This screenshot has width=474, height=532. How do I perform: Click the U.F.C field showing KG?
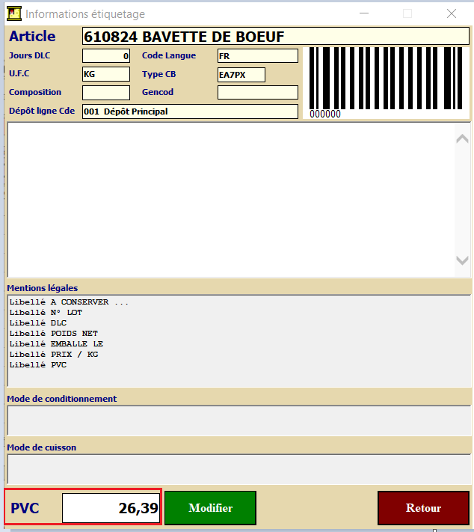point(105,74)
